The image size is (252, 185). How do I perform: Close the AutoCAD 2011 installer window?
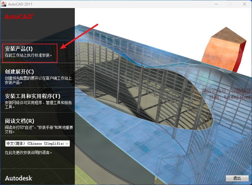click(244, 4)
